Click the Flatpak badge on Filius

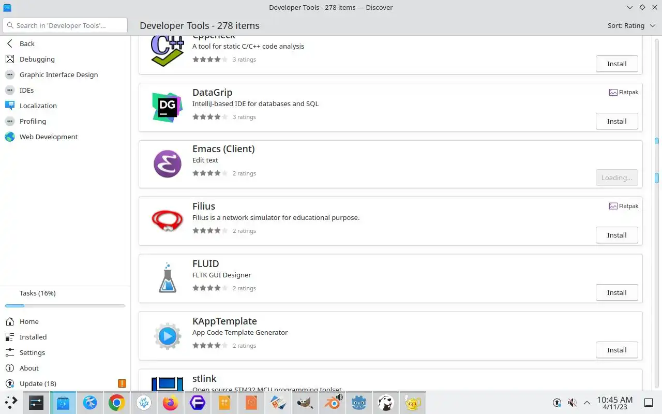pos(624,206)
